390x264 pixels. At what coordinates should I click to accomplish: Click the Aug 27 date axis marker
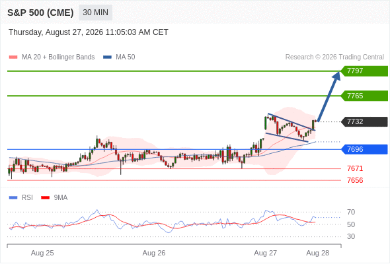(265, 253)
